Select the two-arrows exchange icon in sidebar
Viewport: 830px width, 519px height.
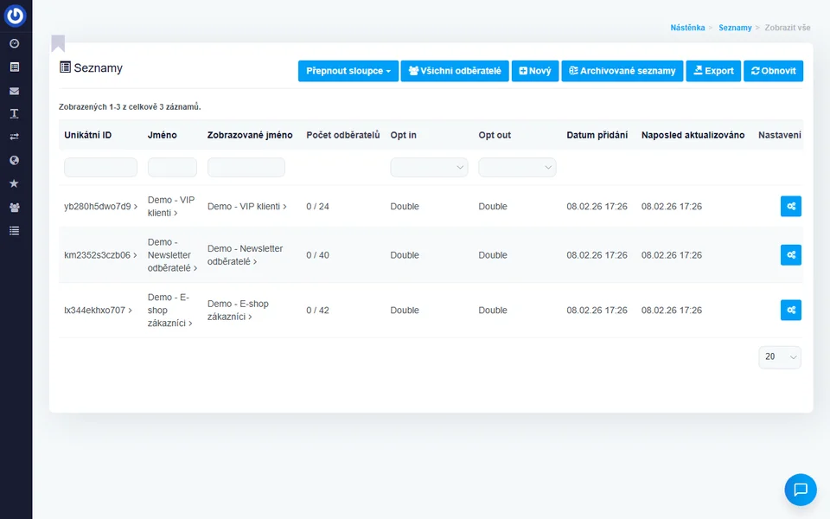(14, 137)
